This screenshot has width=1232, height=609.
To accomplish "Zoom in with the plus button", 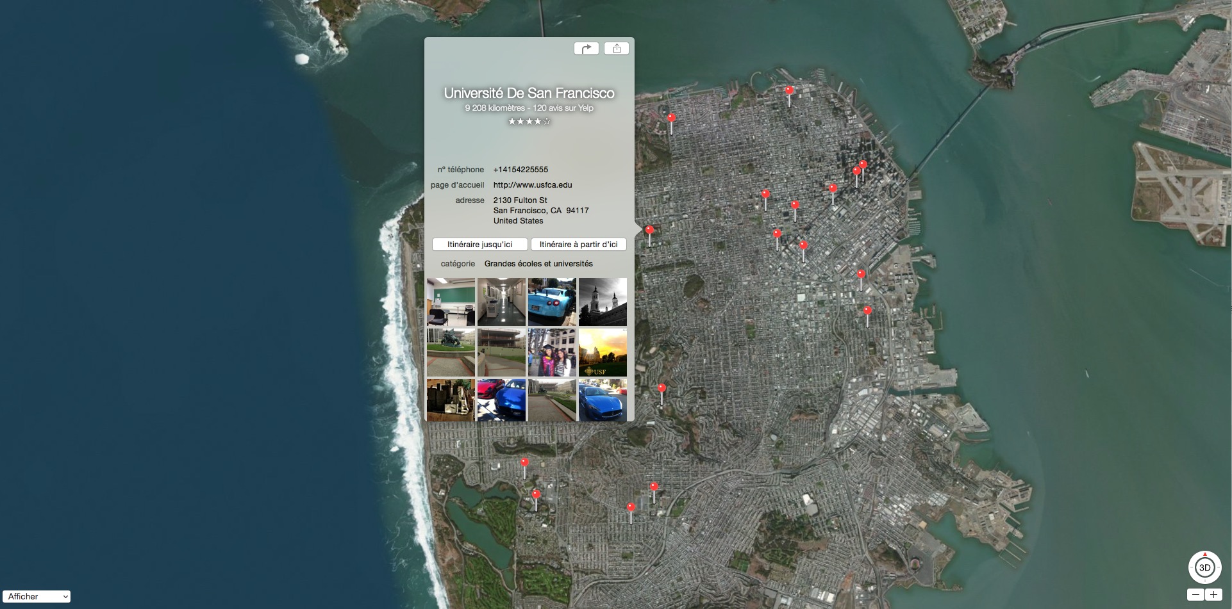I will point(1213,595).
